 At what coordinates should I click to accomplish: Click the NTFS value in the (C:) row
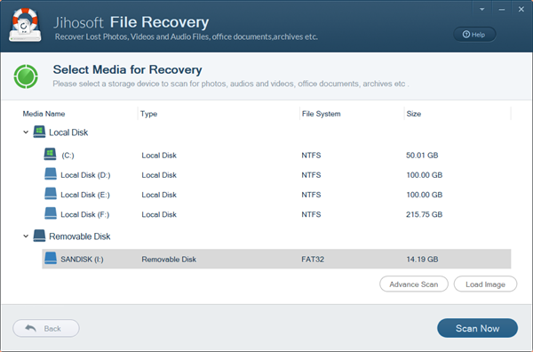coord(311,156)
